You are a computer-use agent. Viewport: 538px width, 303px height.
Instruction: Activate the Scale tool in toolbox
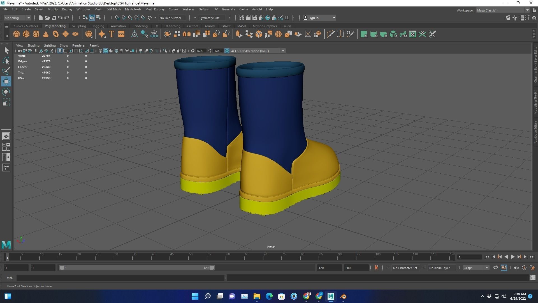coord(6,102)
